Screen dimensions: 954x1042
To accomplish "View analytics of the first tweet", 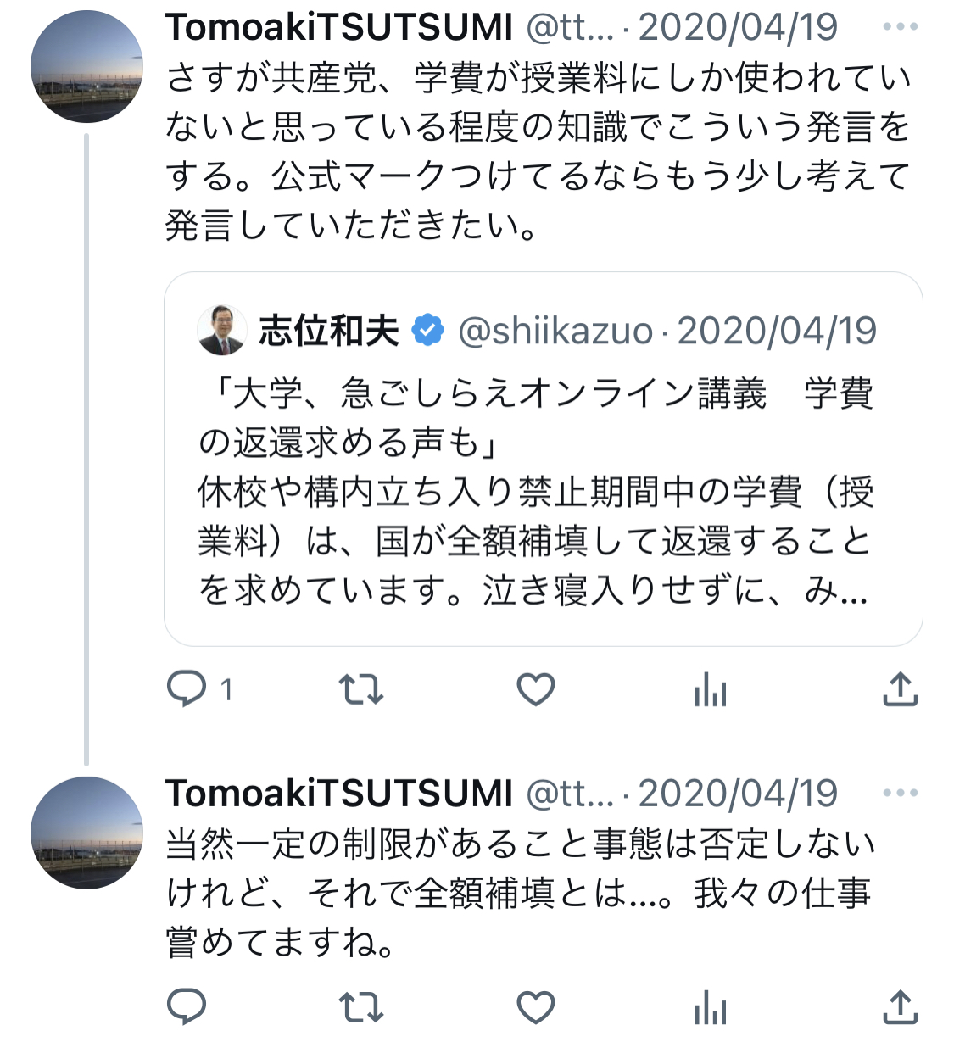I will pyautogui.click(x=710, y=691).
